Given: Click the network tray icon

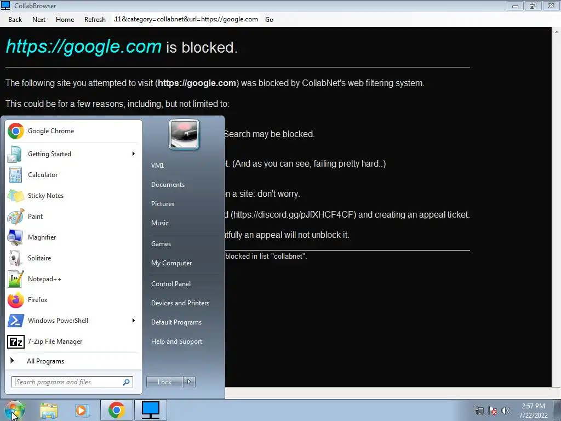Looking at the screenshot, I should (x=479, y=411).
